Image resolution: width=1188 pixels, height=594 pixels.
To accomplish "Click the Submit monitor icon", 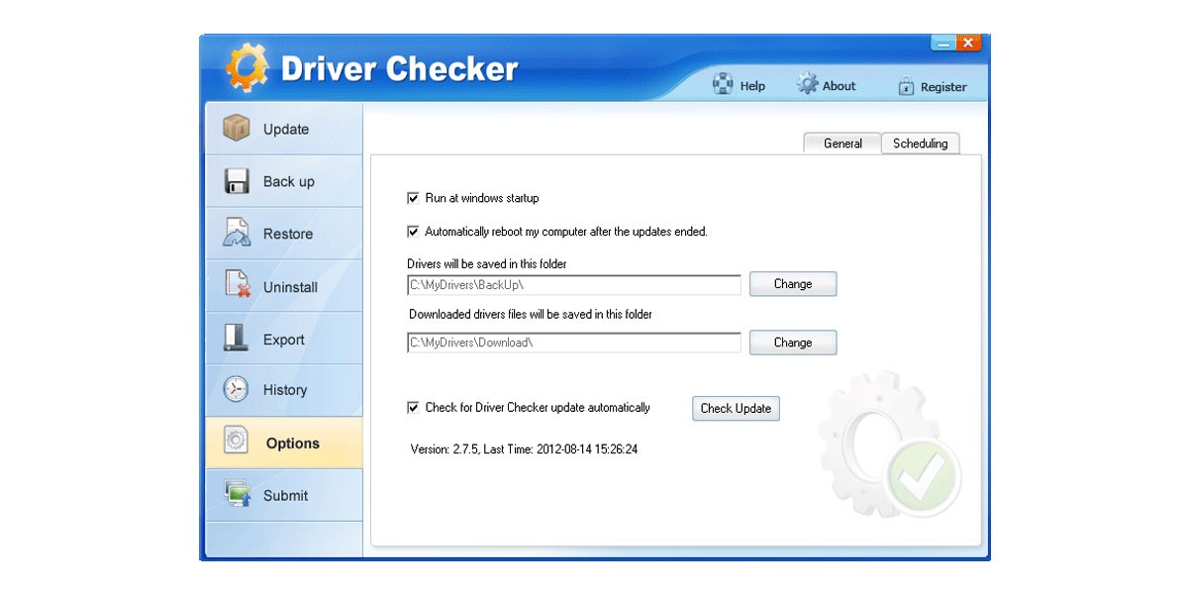I will tap(237, 494).
